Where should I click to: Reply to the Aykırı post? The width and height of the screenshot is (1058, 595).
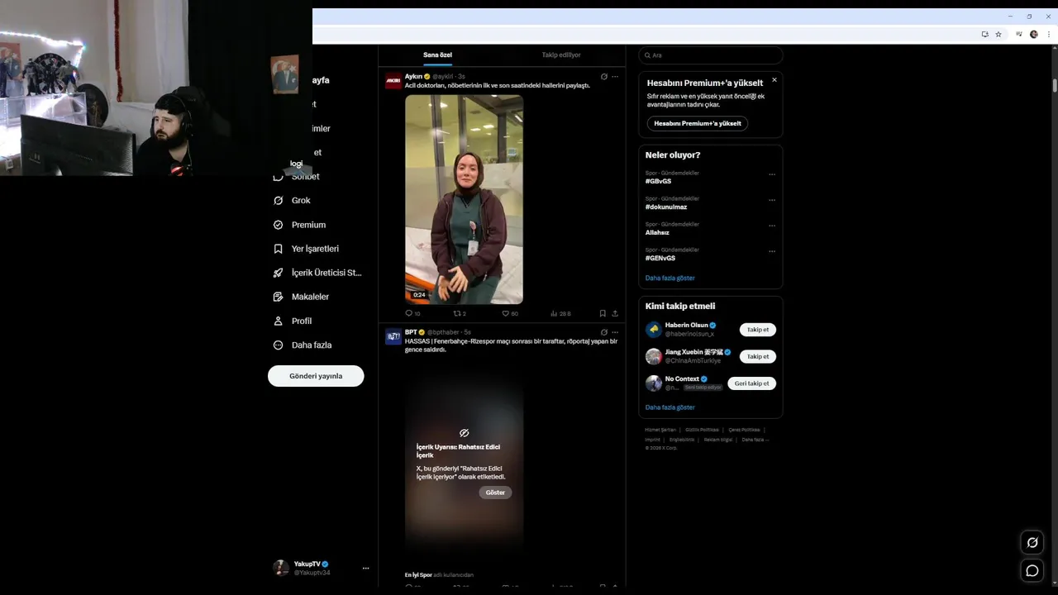(412, 314)
